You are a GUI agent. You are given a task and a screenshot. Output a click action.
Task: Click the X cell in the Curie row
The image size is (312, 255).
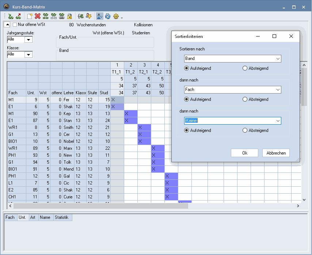point(171,197)
